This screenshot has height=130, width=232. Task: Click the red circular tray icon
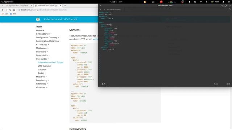pos(161,2)
